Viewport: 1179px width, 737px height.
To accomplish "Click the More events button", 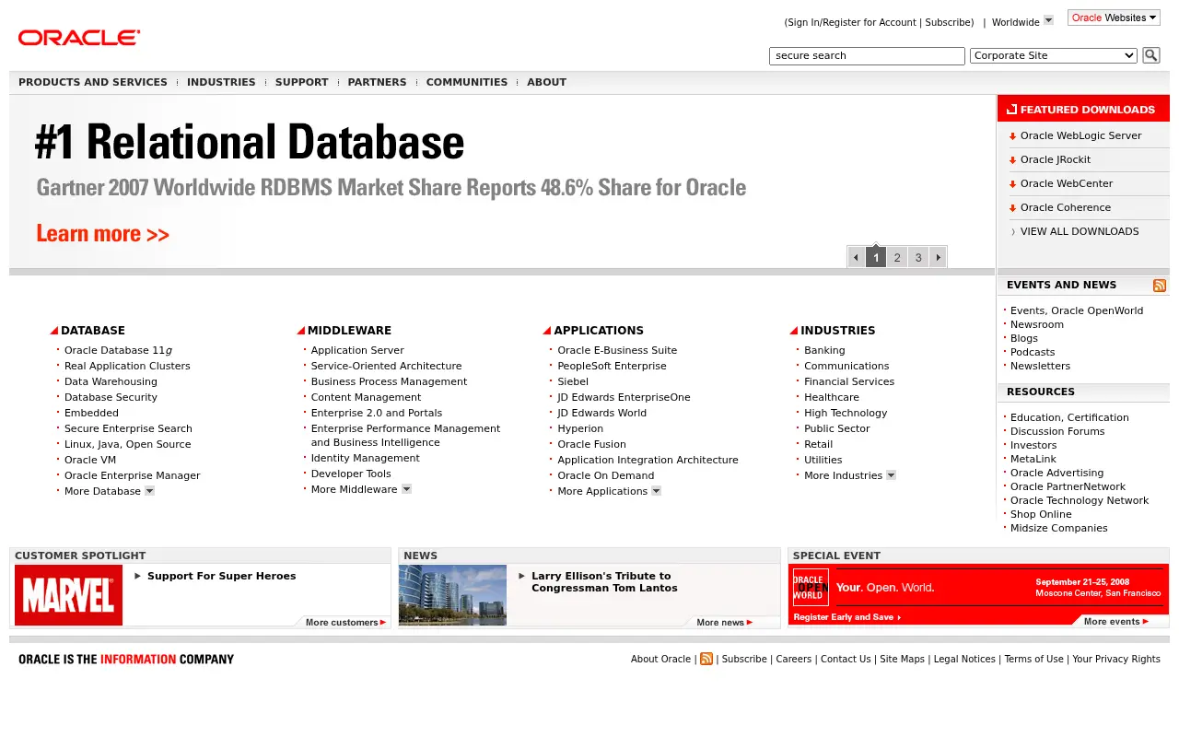I will 1116,621.
